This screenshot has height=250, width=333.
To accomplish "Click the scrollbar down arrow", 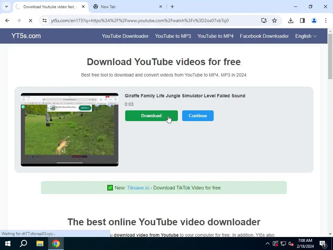I will (330, 234).
